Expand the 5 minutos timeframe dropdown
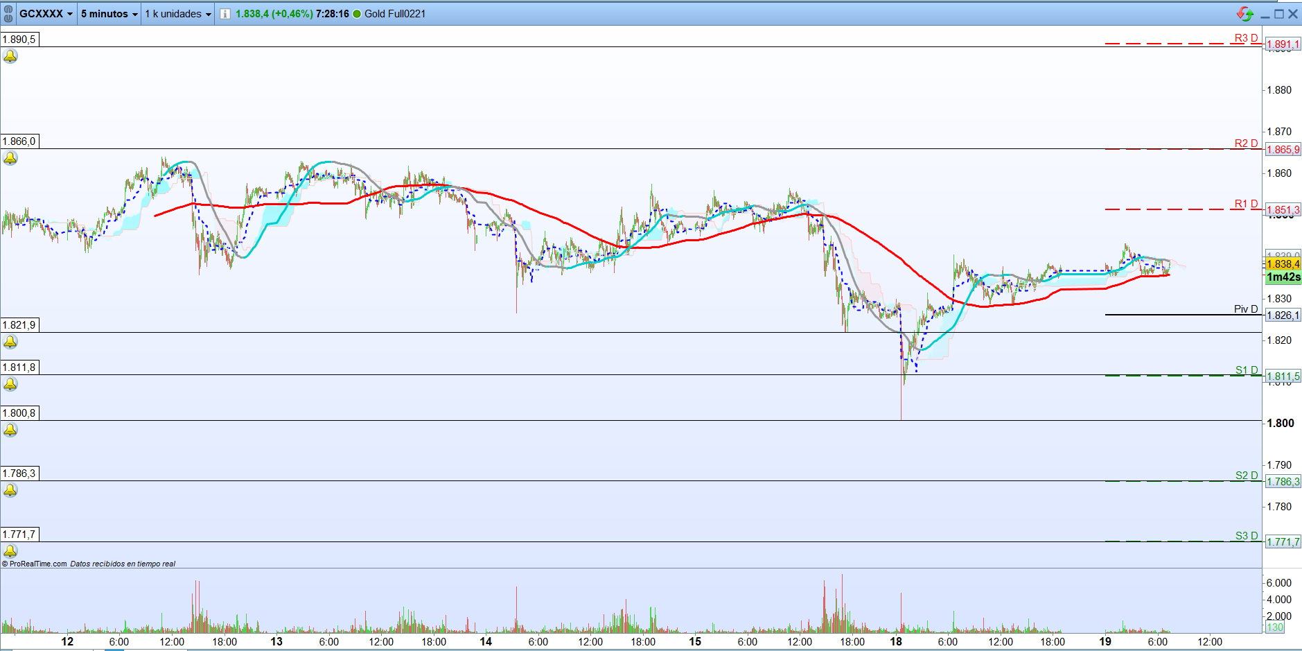The height and width of the screenshot is (651, 1302). 109,14
